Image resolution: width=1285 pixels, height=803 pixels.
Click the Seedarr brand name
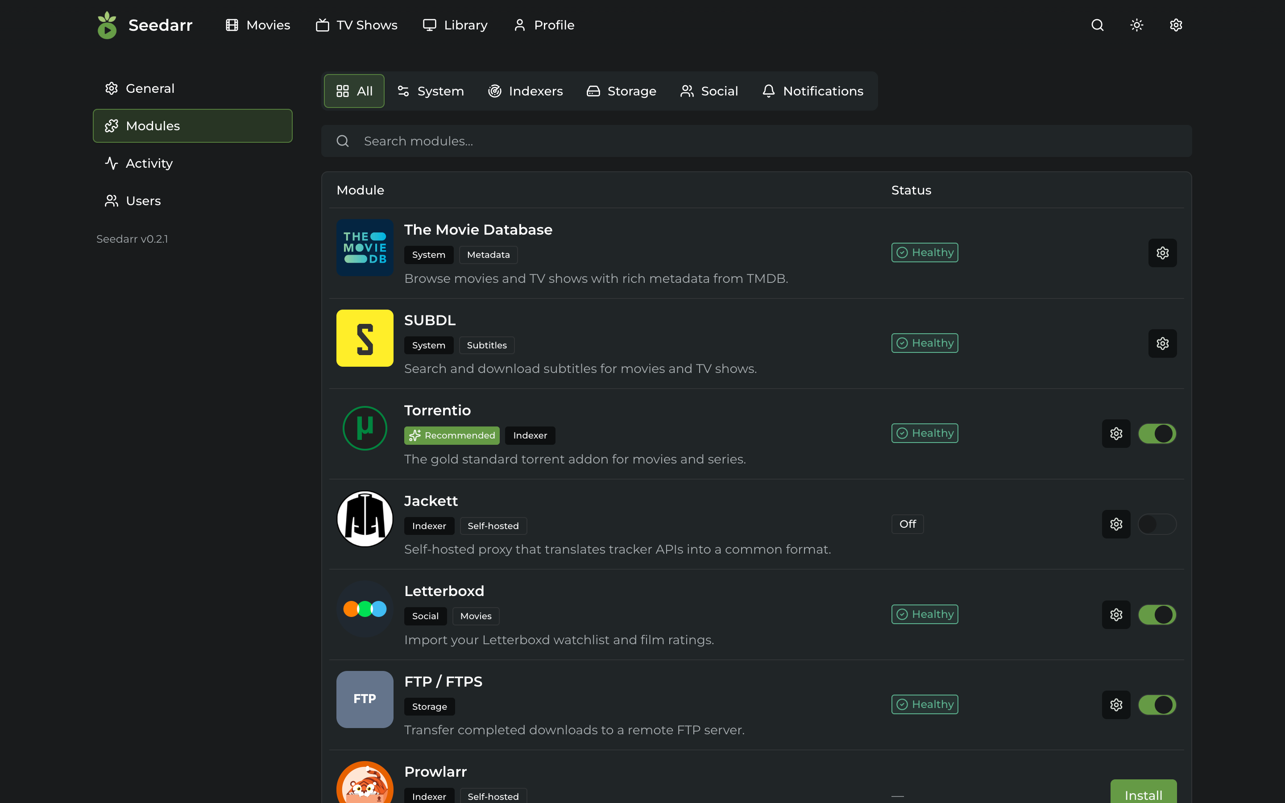[160, 25]
